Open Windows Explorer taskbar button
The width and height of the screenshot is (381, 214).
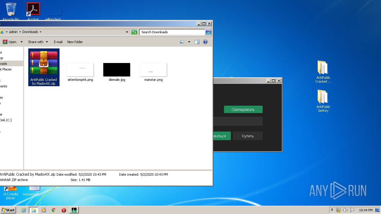coord(34,210)
